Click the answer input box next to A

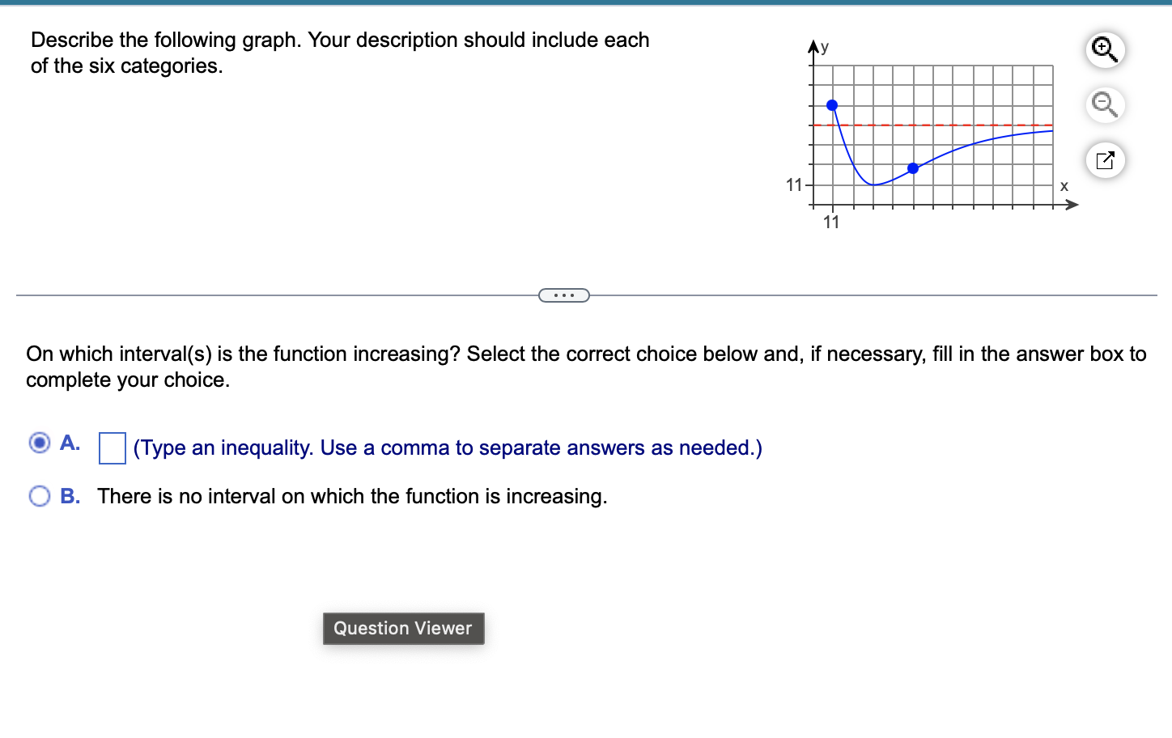click(x=111, y=447)
